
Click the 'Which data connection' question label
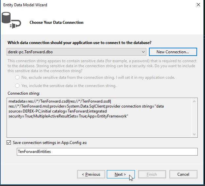79,43
